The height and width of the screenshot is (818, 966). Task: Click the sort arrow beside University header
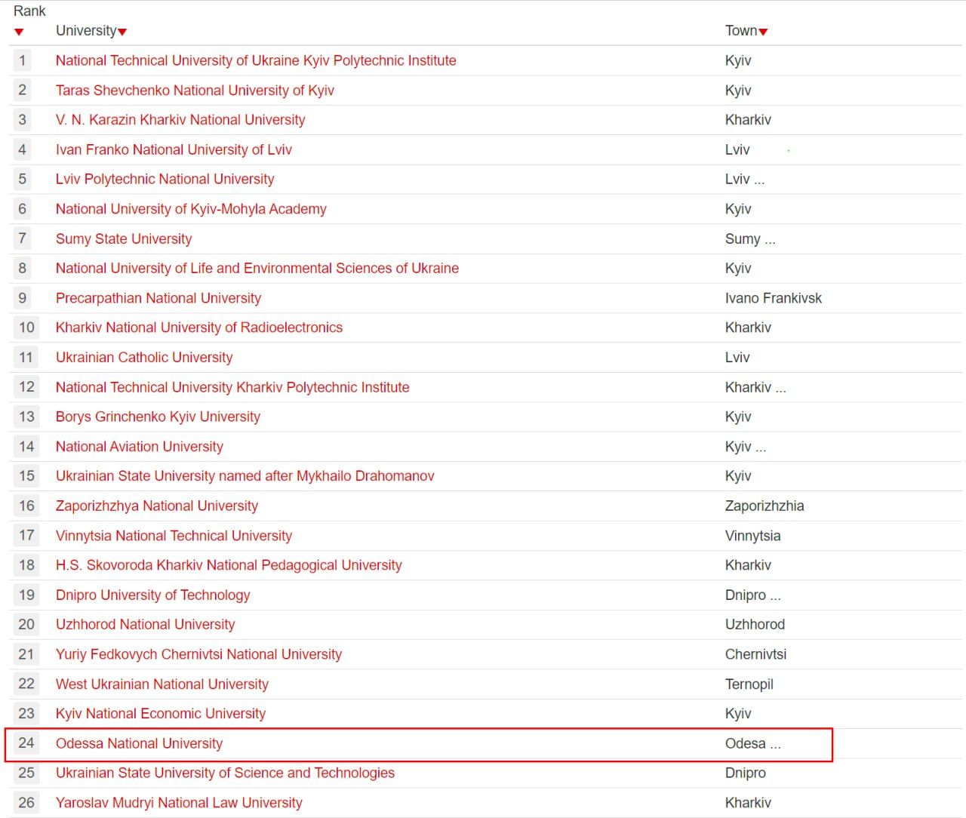click(122, 31)
